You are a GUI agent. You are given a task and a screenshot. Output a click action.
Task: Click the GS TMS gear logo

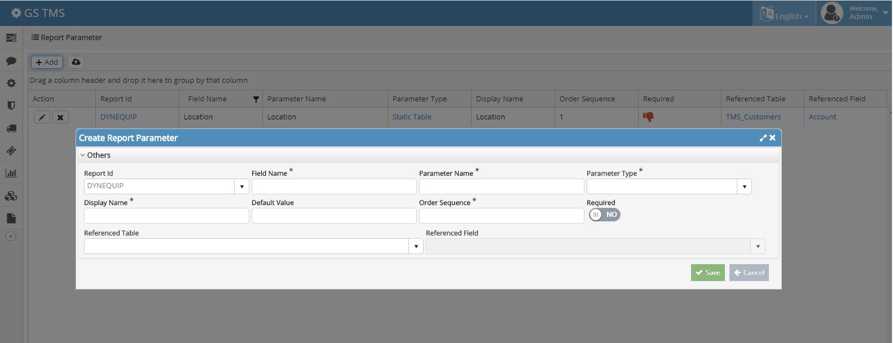pos(16,13)
